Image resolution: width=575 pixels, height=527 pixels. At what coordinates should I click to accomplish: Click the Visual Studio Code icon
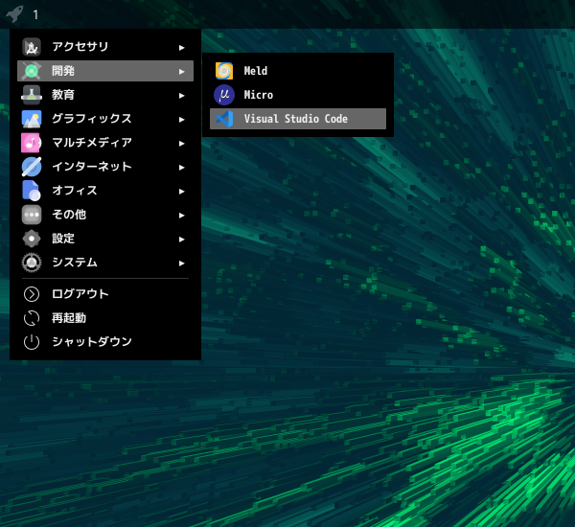click(x=224, y=119)
